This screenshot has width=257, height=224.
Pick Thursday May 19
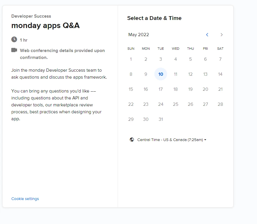pos(191,89)
